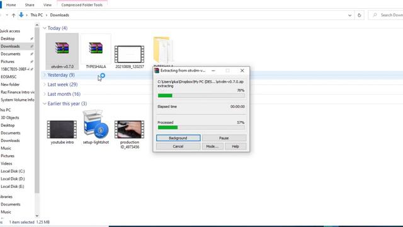
Task: Click the pin icon beside Desktop
Action: pyautogui.click(x=31, y=38)
